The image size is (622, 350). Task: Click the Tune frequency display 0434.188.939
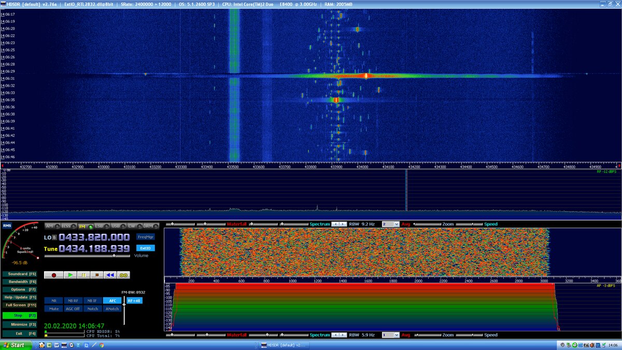tap(94, 248)
